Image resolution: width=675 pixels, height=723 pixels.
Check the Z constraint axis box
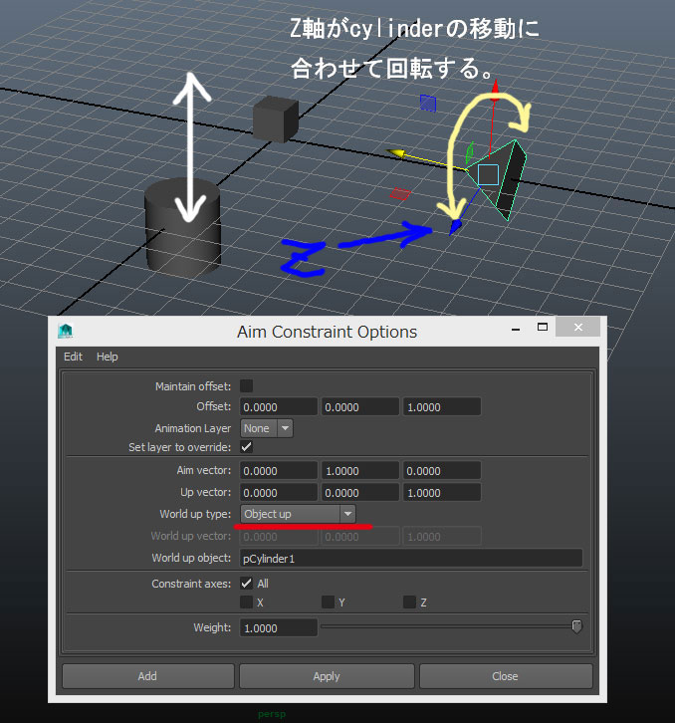coord(409,602)
